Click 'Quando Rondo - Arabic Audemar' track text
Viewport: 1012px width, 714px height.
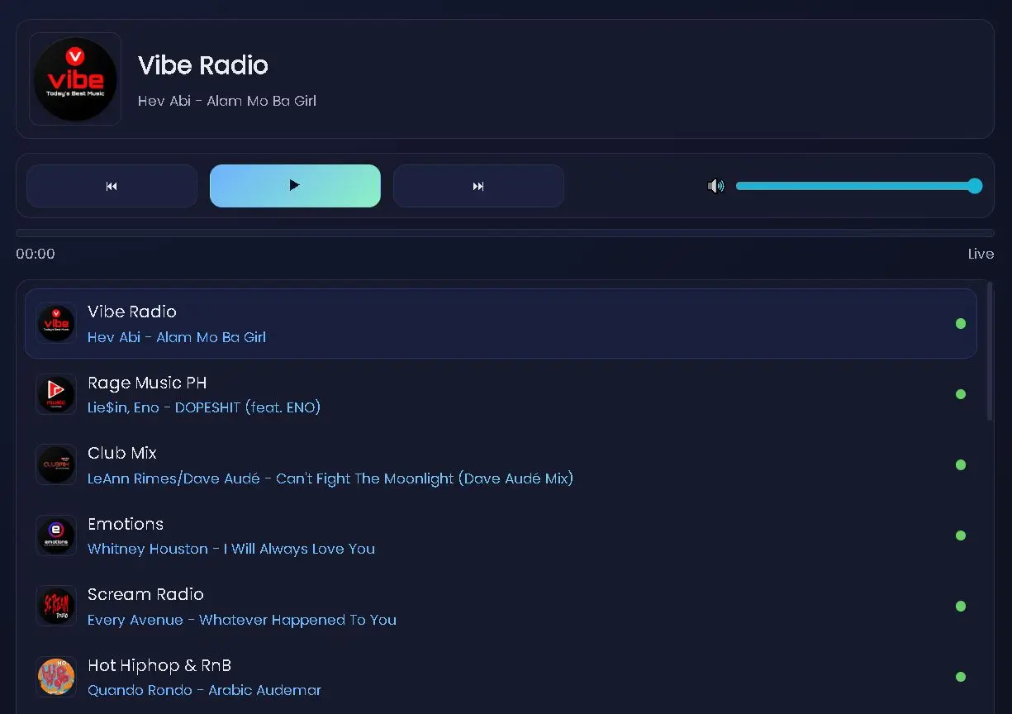(204, 690)
